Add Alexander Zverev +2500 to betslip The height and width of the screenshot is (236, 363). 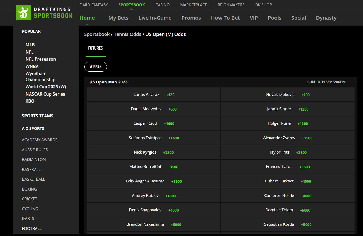tap(288, 138)
